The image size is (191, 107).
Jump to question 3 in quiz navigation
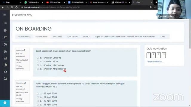point(159,55)
